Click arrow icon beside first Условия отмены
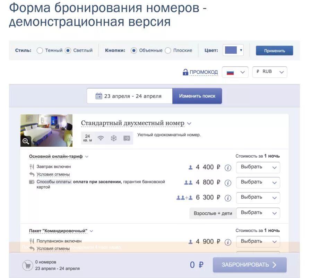The image size is (312, 278). 32,174
